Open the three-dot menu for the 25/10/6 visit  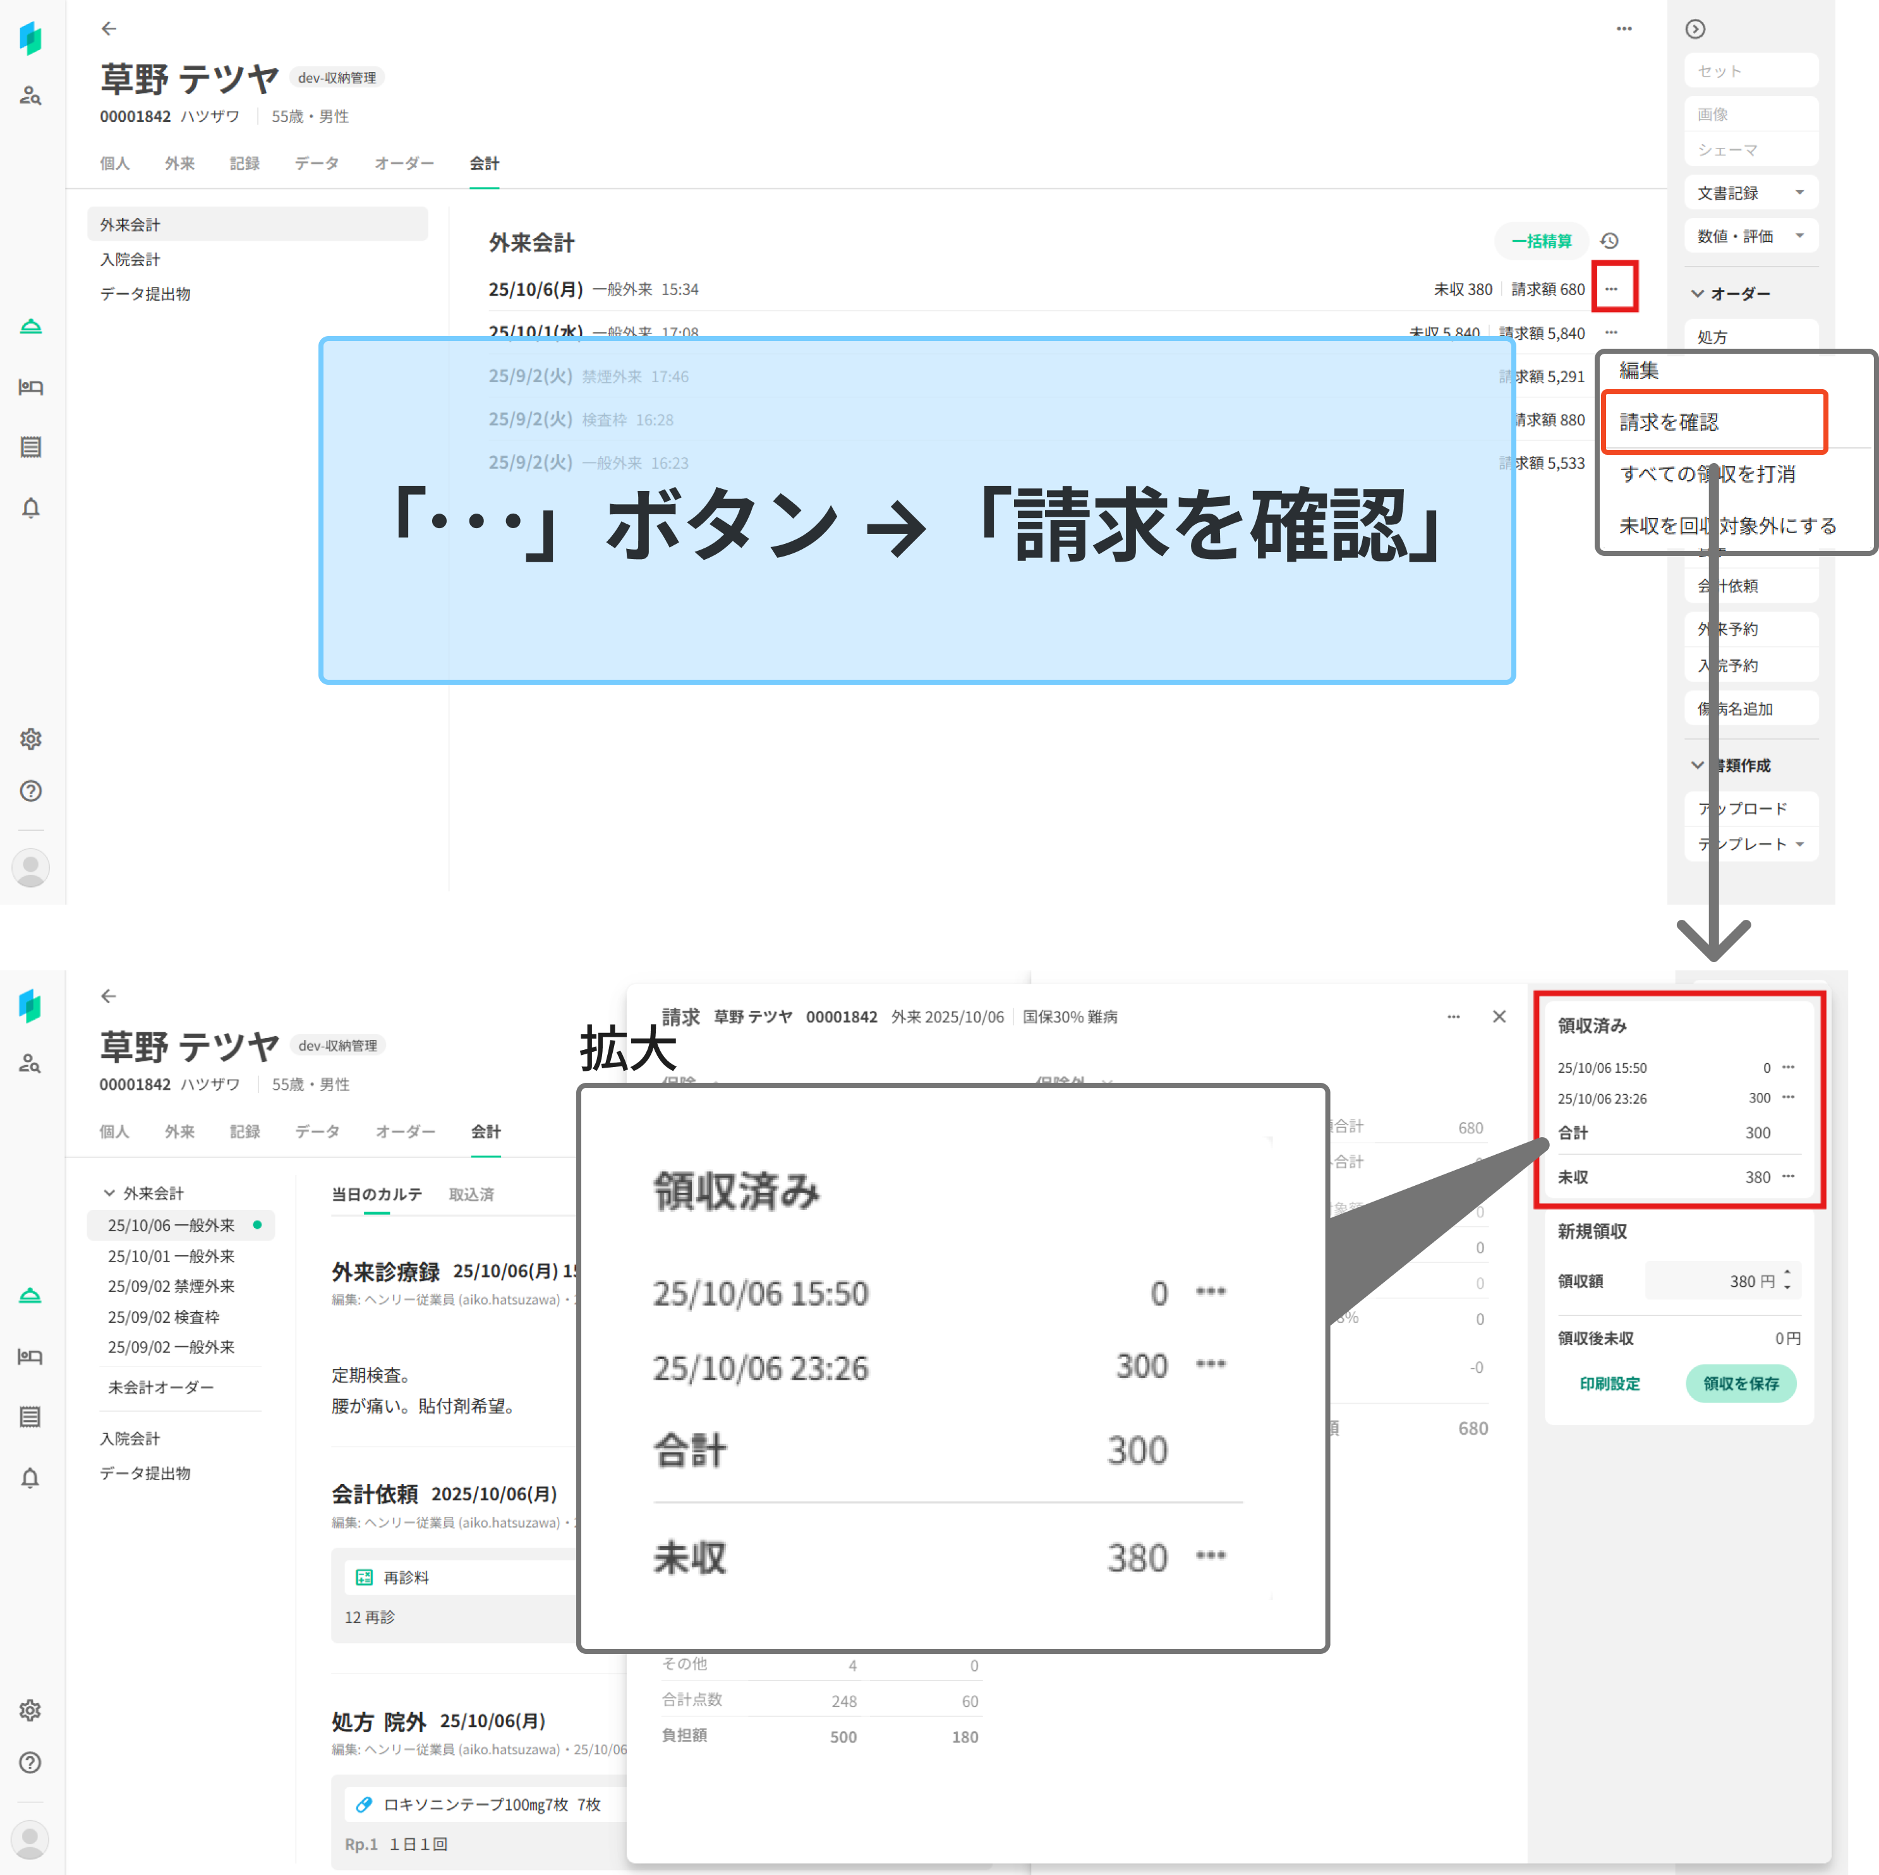click(x=1612, y=289)
